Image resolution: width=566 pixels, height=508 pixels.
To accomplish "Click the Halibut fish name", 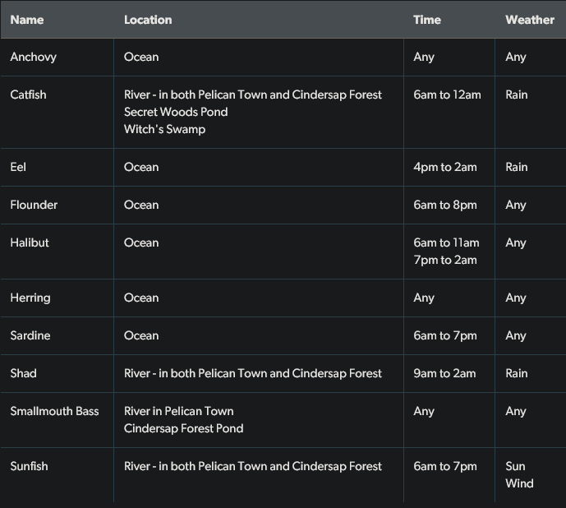I will pyautogui.click(x=30, y=242).
